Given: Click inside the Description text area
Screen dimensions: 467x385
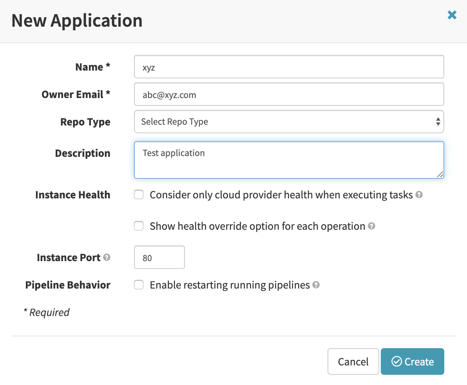Looking at the screenshot, I should pyautogui.click(x=289, y=160).
